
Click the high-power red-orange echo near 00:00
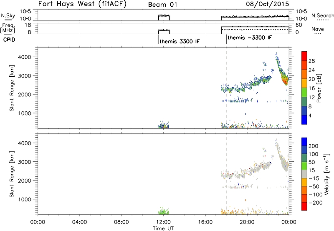point(285,80)
